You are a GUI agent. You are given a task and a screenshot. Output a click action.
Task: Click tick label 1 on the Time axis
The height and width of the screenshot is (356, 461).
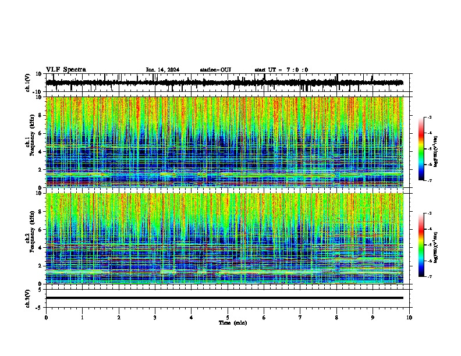82,318
